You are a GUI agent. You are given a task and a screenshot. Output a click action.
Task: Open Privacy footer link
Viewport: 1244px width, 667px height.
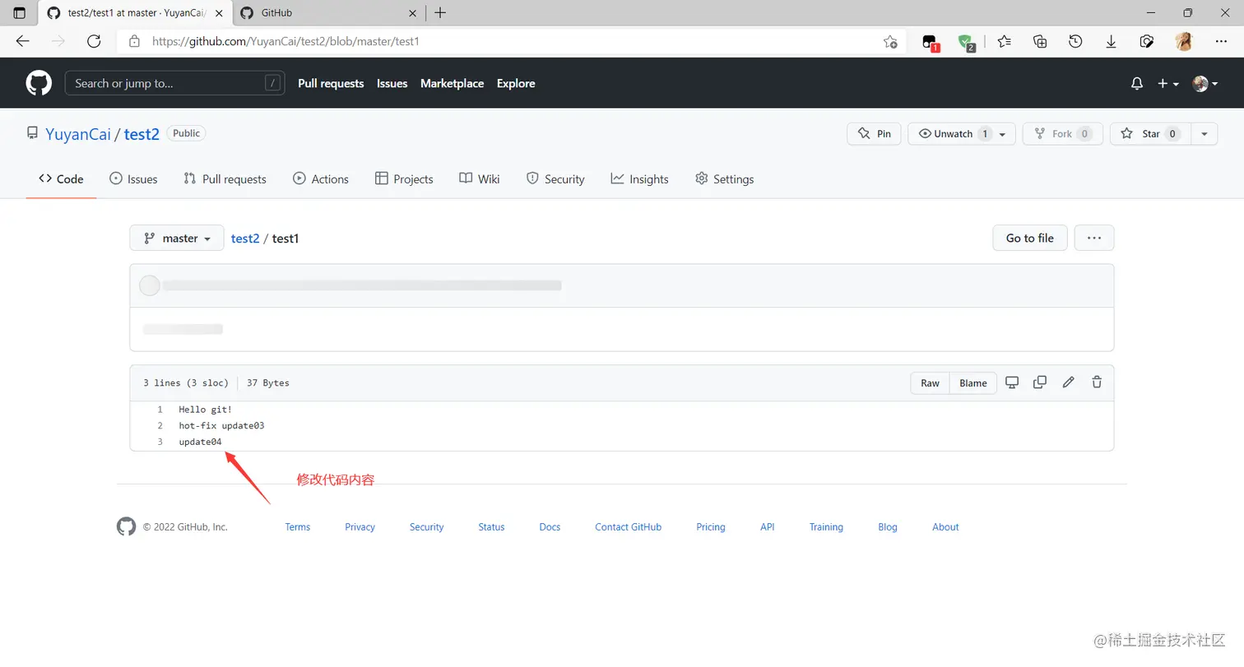click(x=360, y=527)
